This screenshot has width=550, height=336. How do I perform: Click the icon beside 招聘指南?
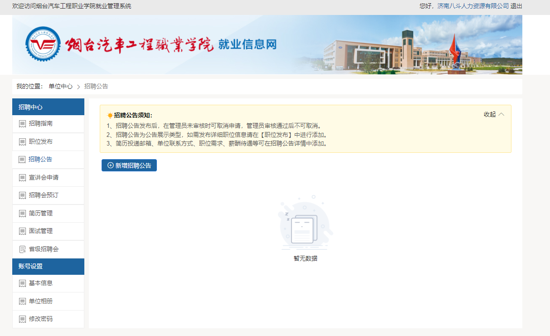pos(22,124)
